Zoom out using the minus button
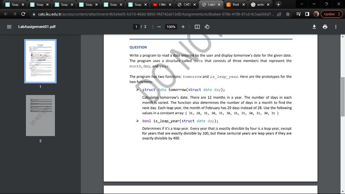The height and width of the screenshot is (194, 345). [158, 26]
